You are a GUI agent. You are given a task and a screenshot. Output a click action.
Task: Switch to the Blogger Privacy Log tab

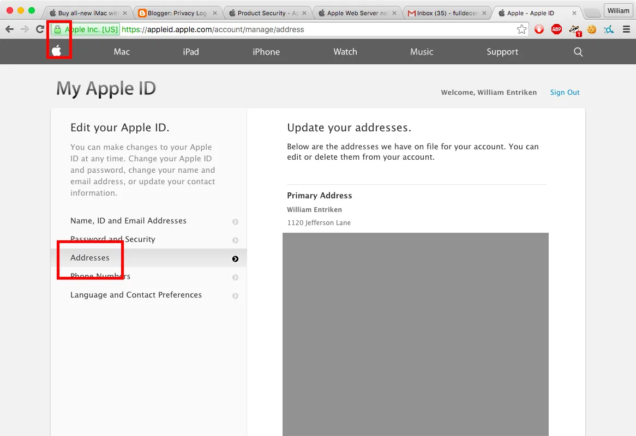(177, 13)
